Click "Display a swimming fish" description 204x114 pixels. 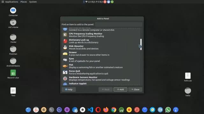point(96,67)
